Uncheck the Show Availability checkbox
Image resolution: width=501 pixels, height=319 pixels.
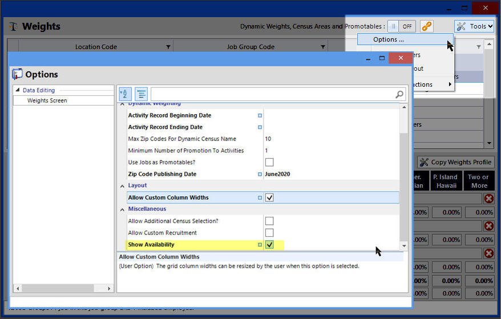[269, 244]
